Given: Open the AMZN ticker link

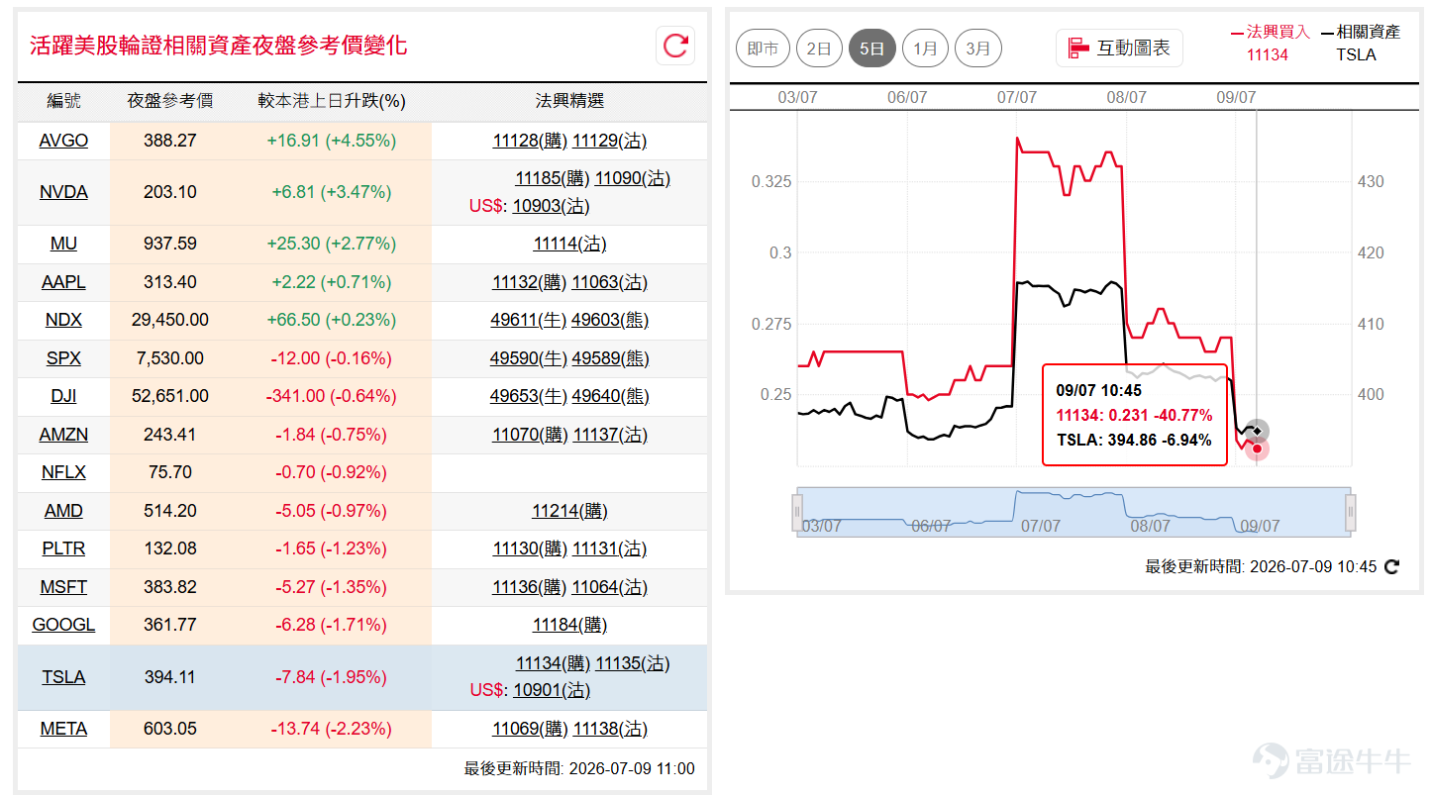Looking at the screenshot, I should coord(63,435).
